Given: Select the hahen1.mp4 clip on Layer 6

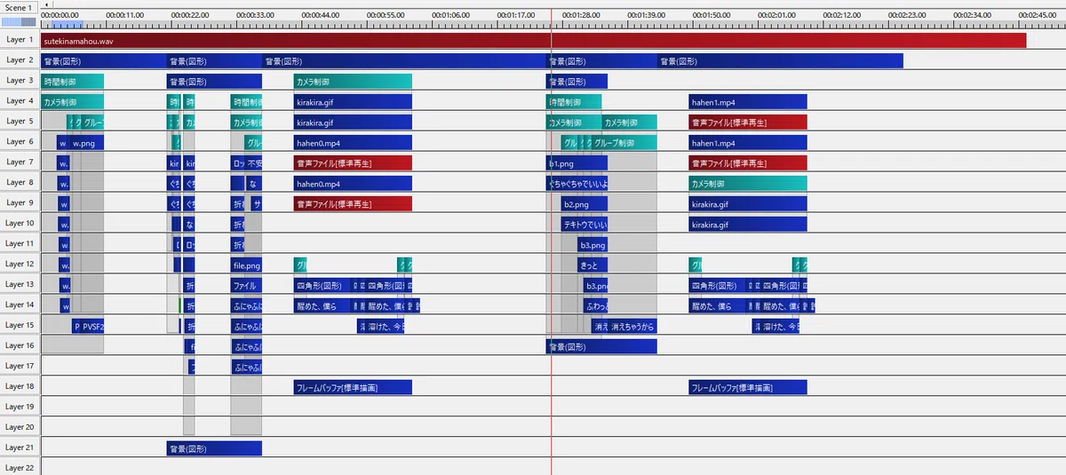Looking at the screenshot, I should pyautogui.click(x=748, y=143).
